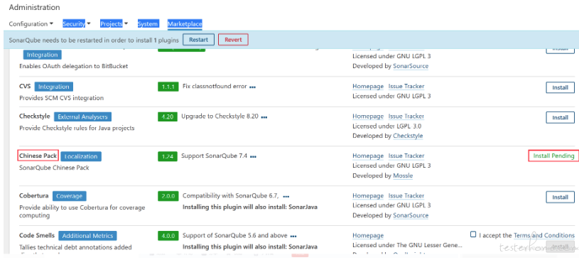Click the CVS plugin name

25,87
